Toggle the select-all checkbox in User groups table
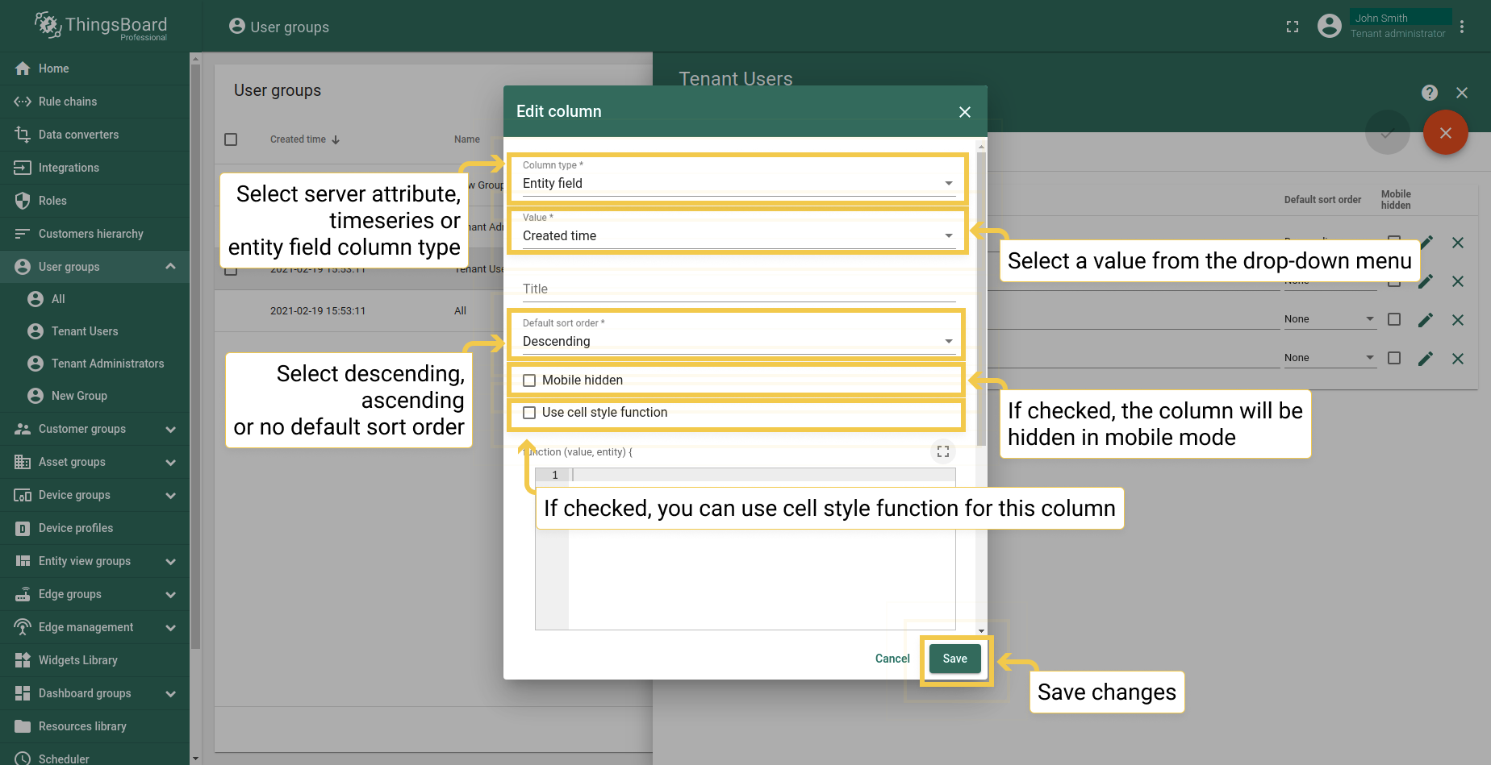Screen dimensions: 1491x765 (231, 139)
